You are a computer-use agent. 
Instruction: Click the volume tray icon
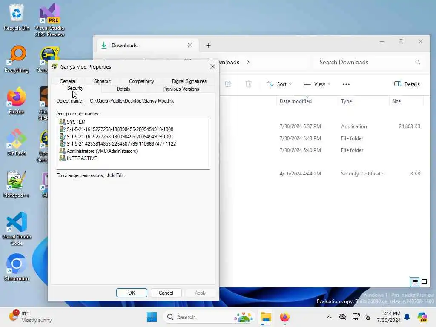[x=367, y=317]
